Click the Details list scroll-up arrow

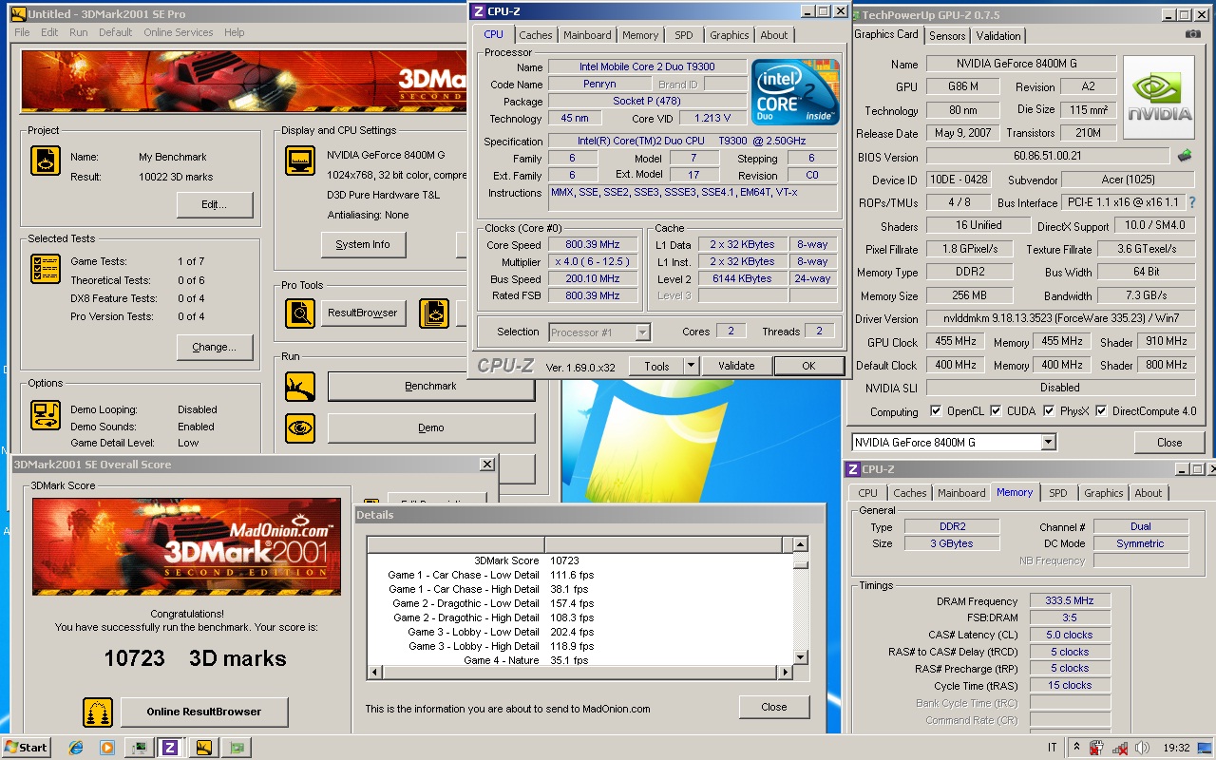coord(800,544)
